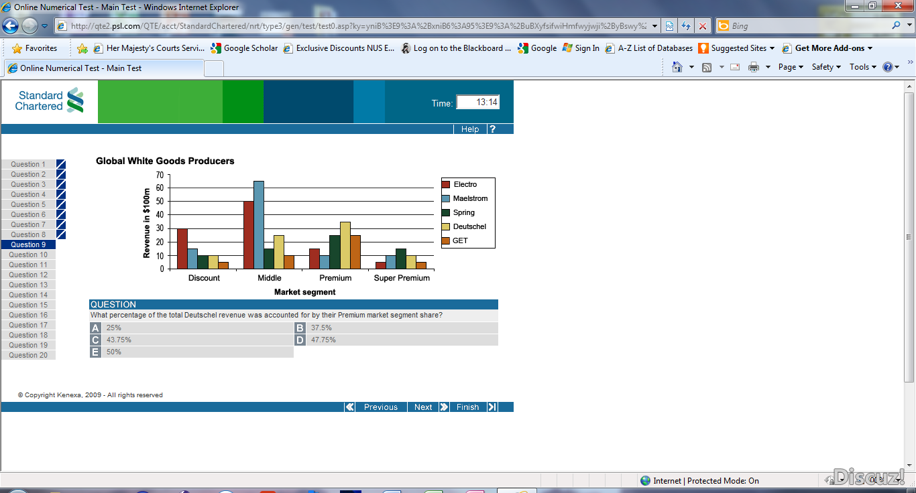Screen dimensions: 916x493
Task: Click the last-question icon after Finish
Action: point(492,407)
